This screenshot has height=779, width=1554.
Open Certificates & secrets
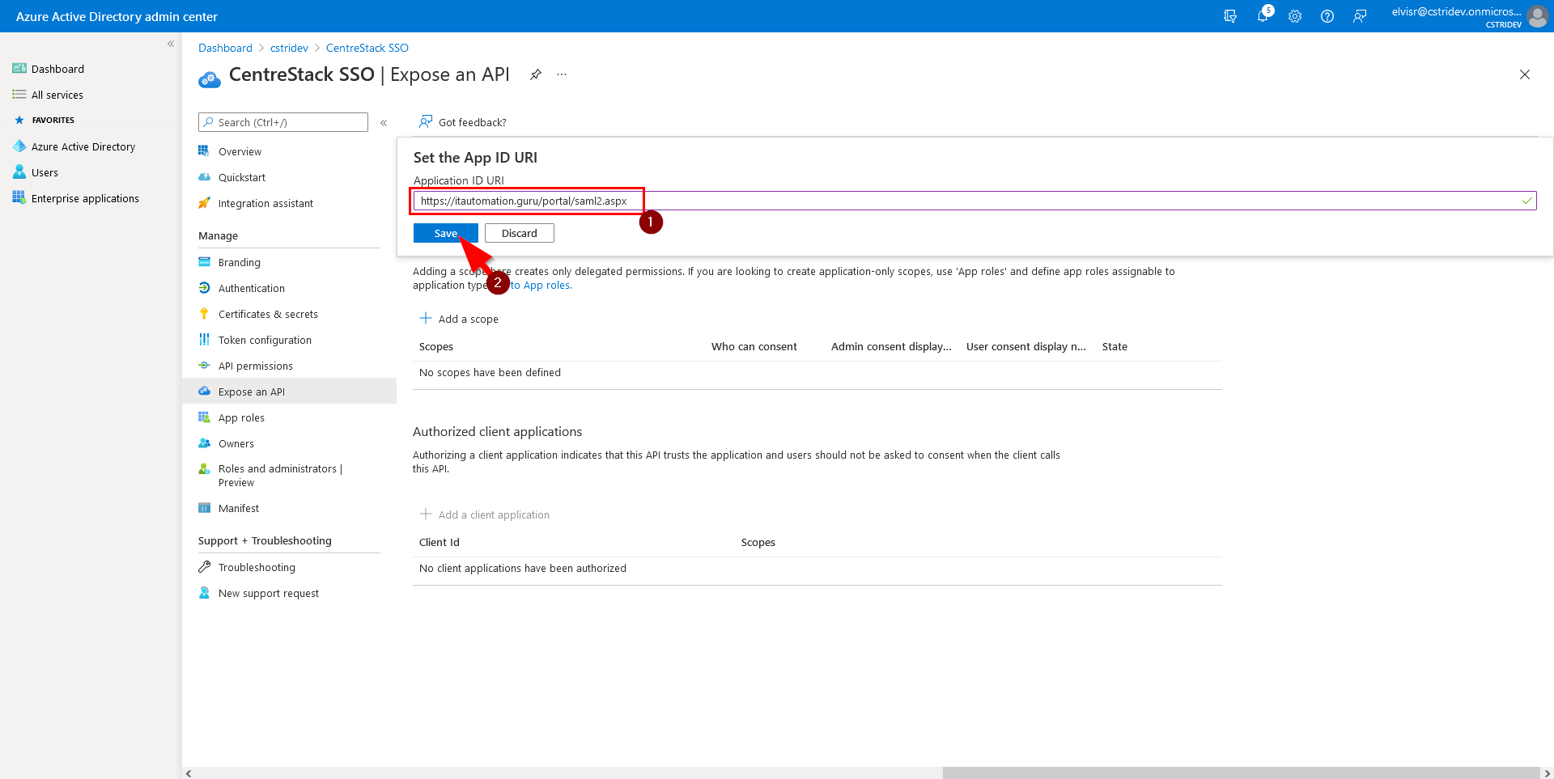[268, 314]
